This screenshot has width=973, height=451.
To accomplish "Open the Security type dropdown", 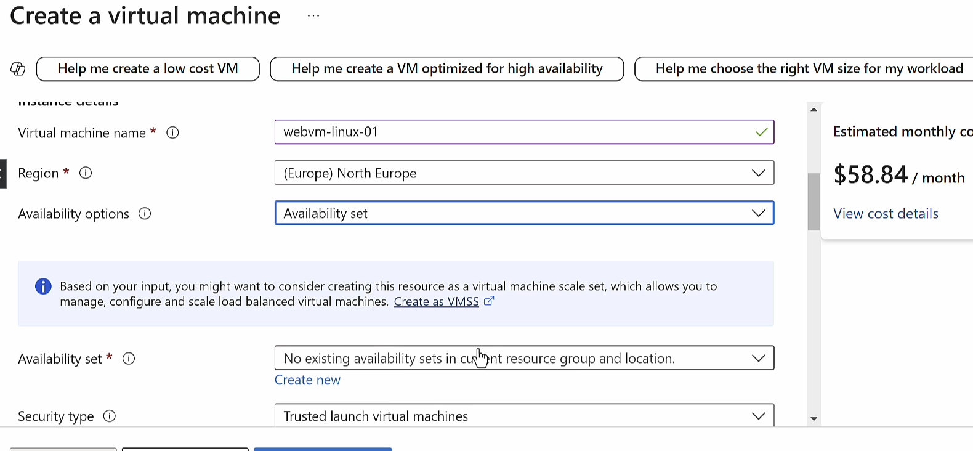I will tap(523, 416).
